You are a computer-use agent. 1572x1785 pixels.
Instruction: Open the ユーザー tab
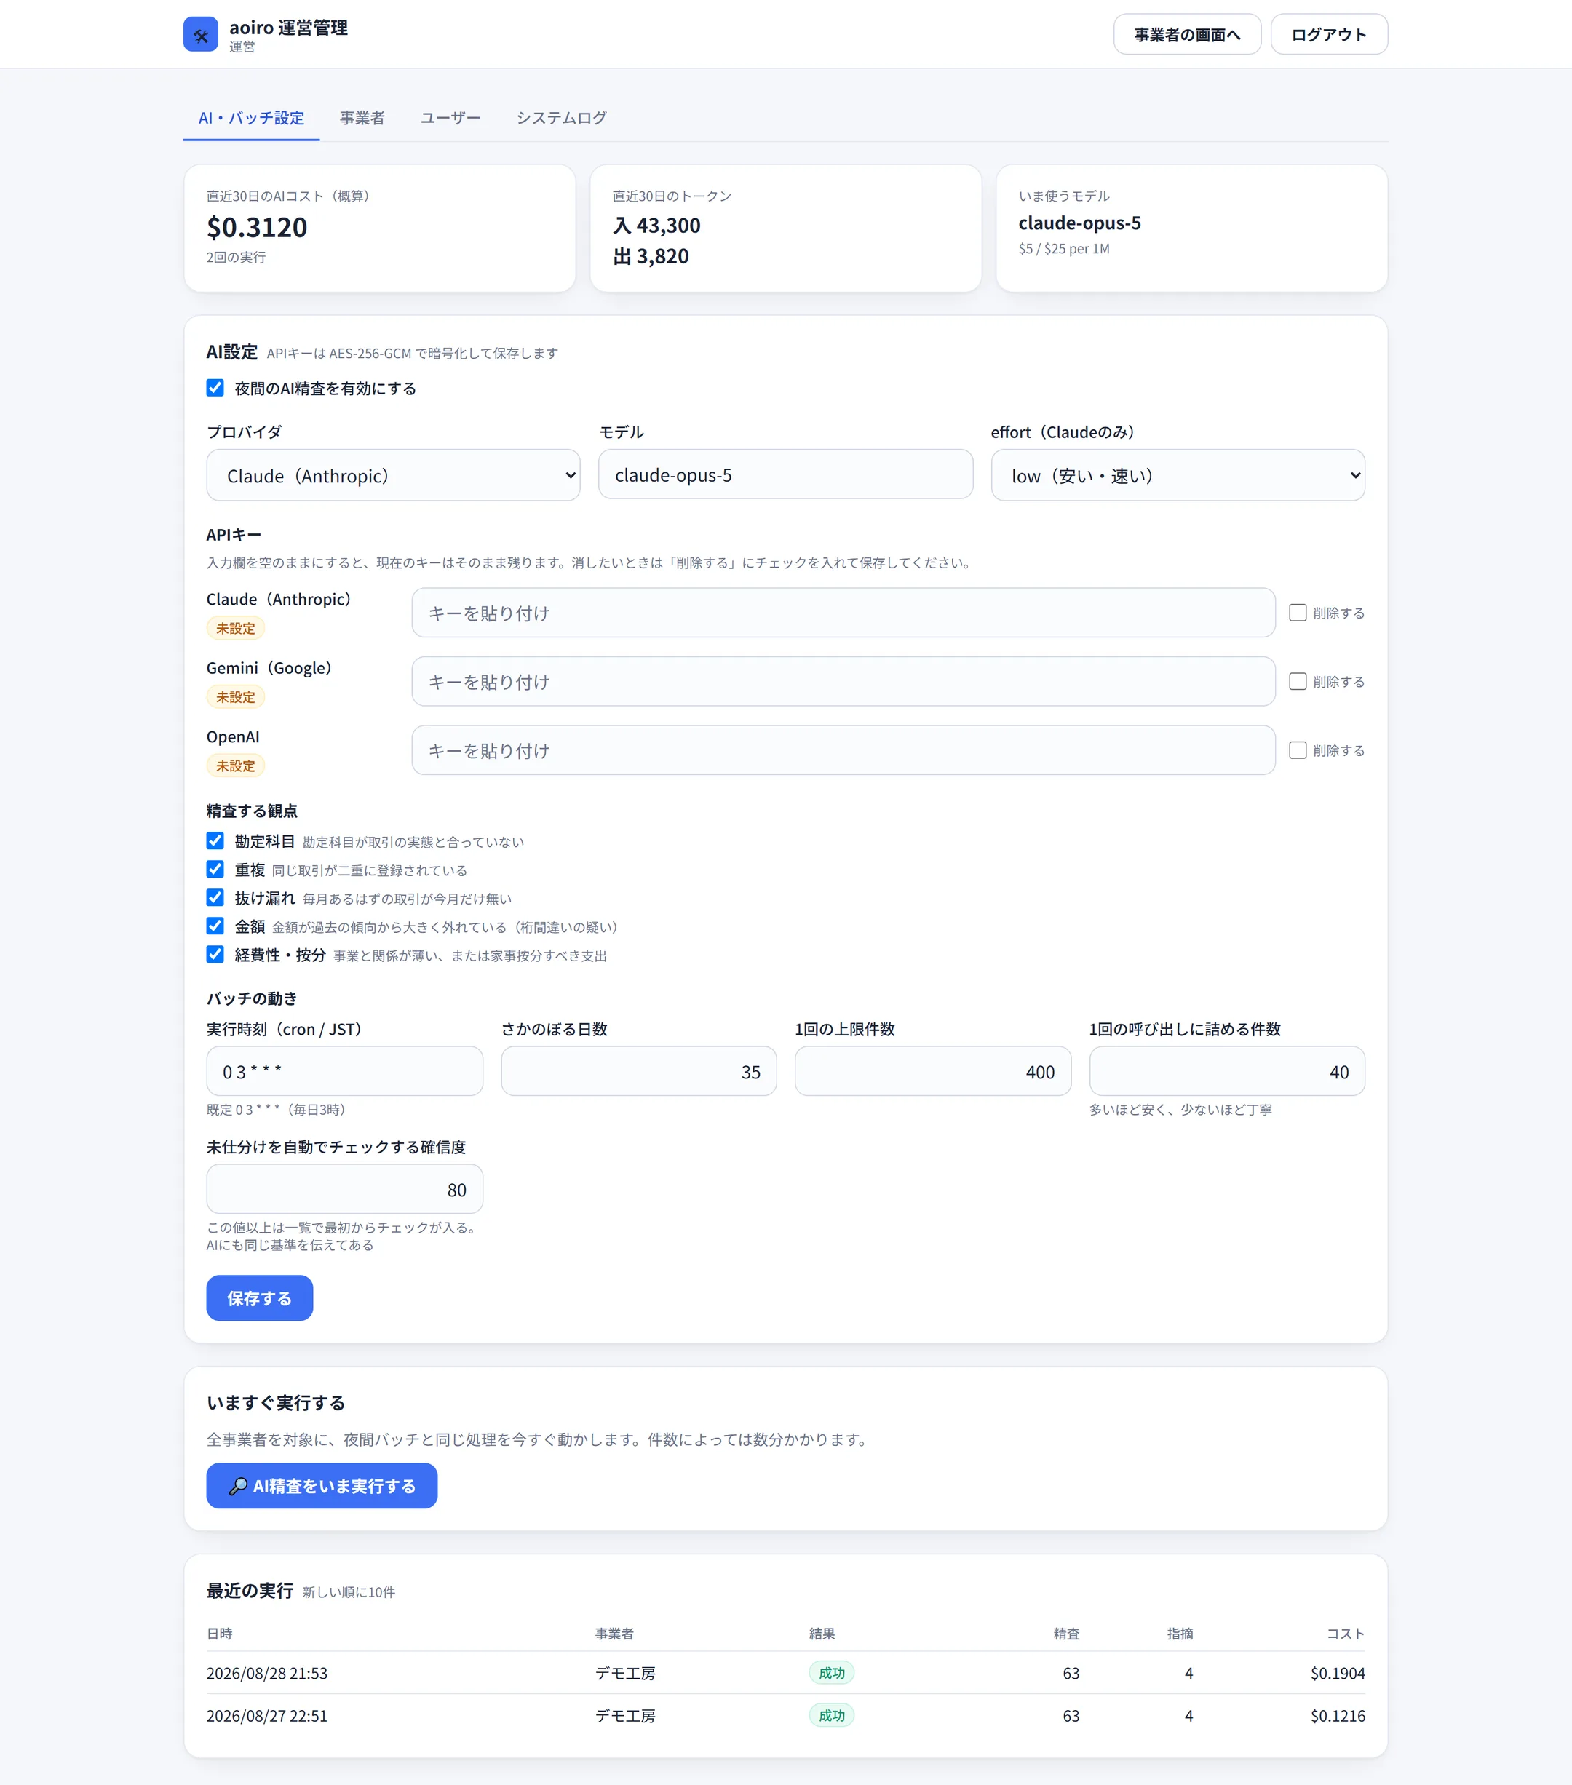point(450,118)
